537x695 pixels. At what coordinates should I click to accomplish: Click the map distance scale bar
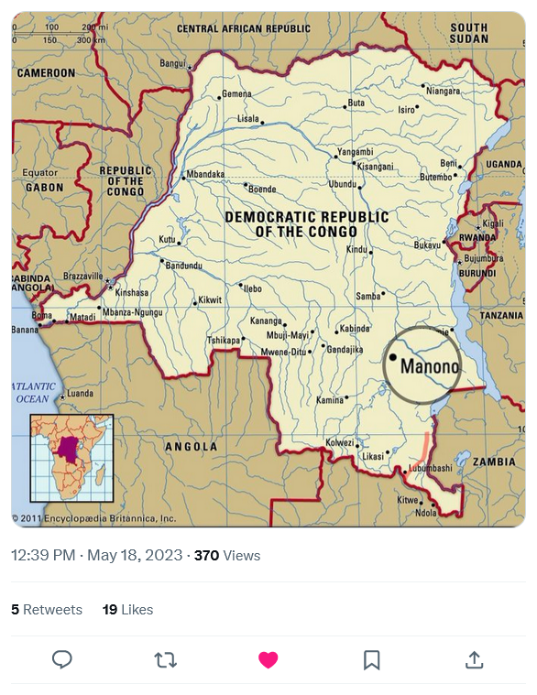(x=59, y=34)
